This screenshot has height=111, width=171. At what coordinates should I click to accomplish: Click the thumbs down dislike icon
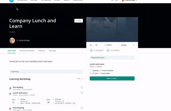tap(96, 45)
